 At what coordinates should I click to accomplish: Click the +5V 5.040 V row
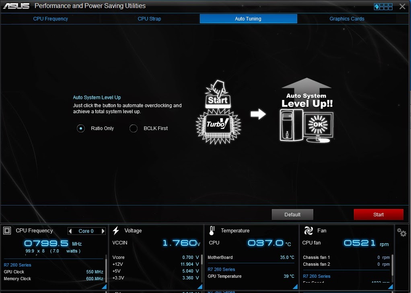pos(156,271)
